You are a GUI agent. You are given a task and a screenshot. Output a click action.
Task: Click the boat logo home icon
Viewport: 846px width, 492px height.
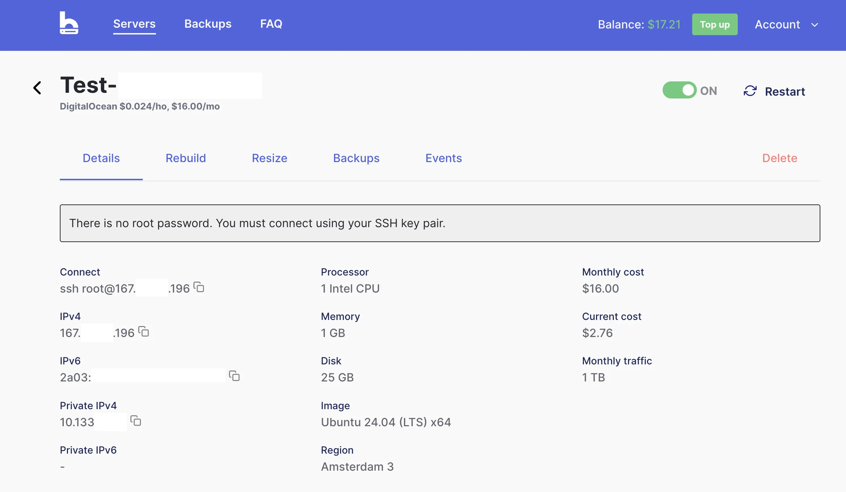point(69,23)
